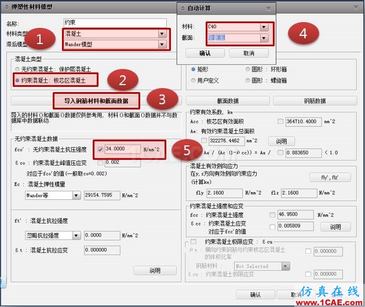Screen dimensions: 365x307
Task: Click 说明 button in the left panel
Action: point(155,271)
